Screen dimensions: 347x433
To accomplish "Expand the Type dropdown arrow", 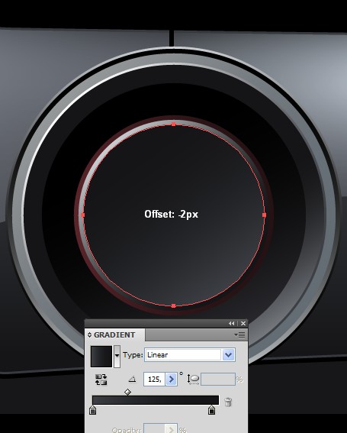I will pos(228,355).
